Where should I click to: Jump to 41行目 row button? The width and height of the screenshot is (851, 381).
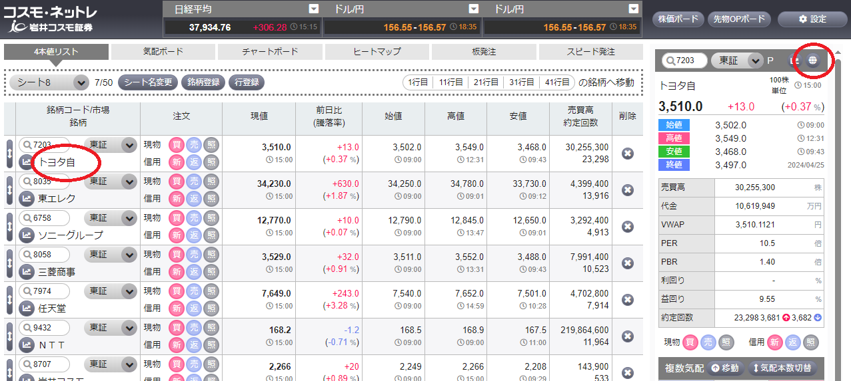click(x=556, y=82)
